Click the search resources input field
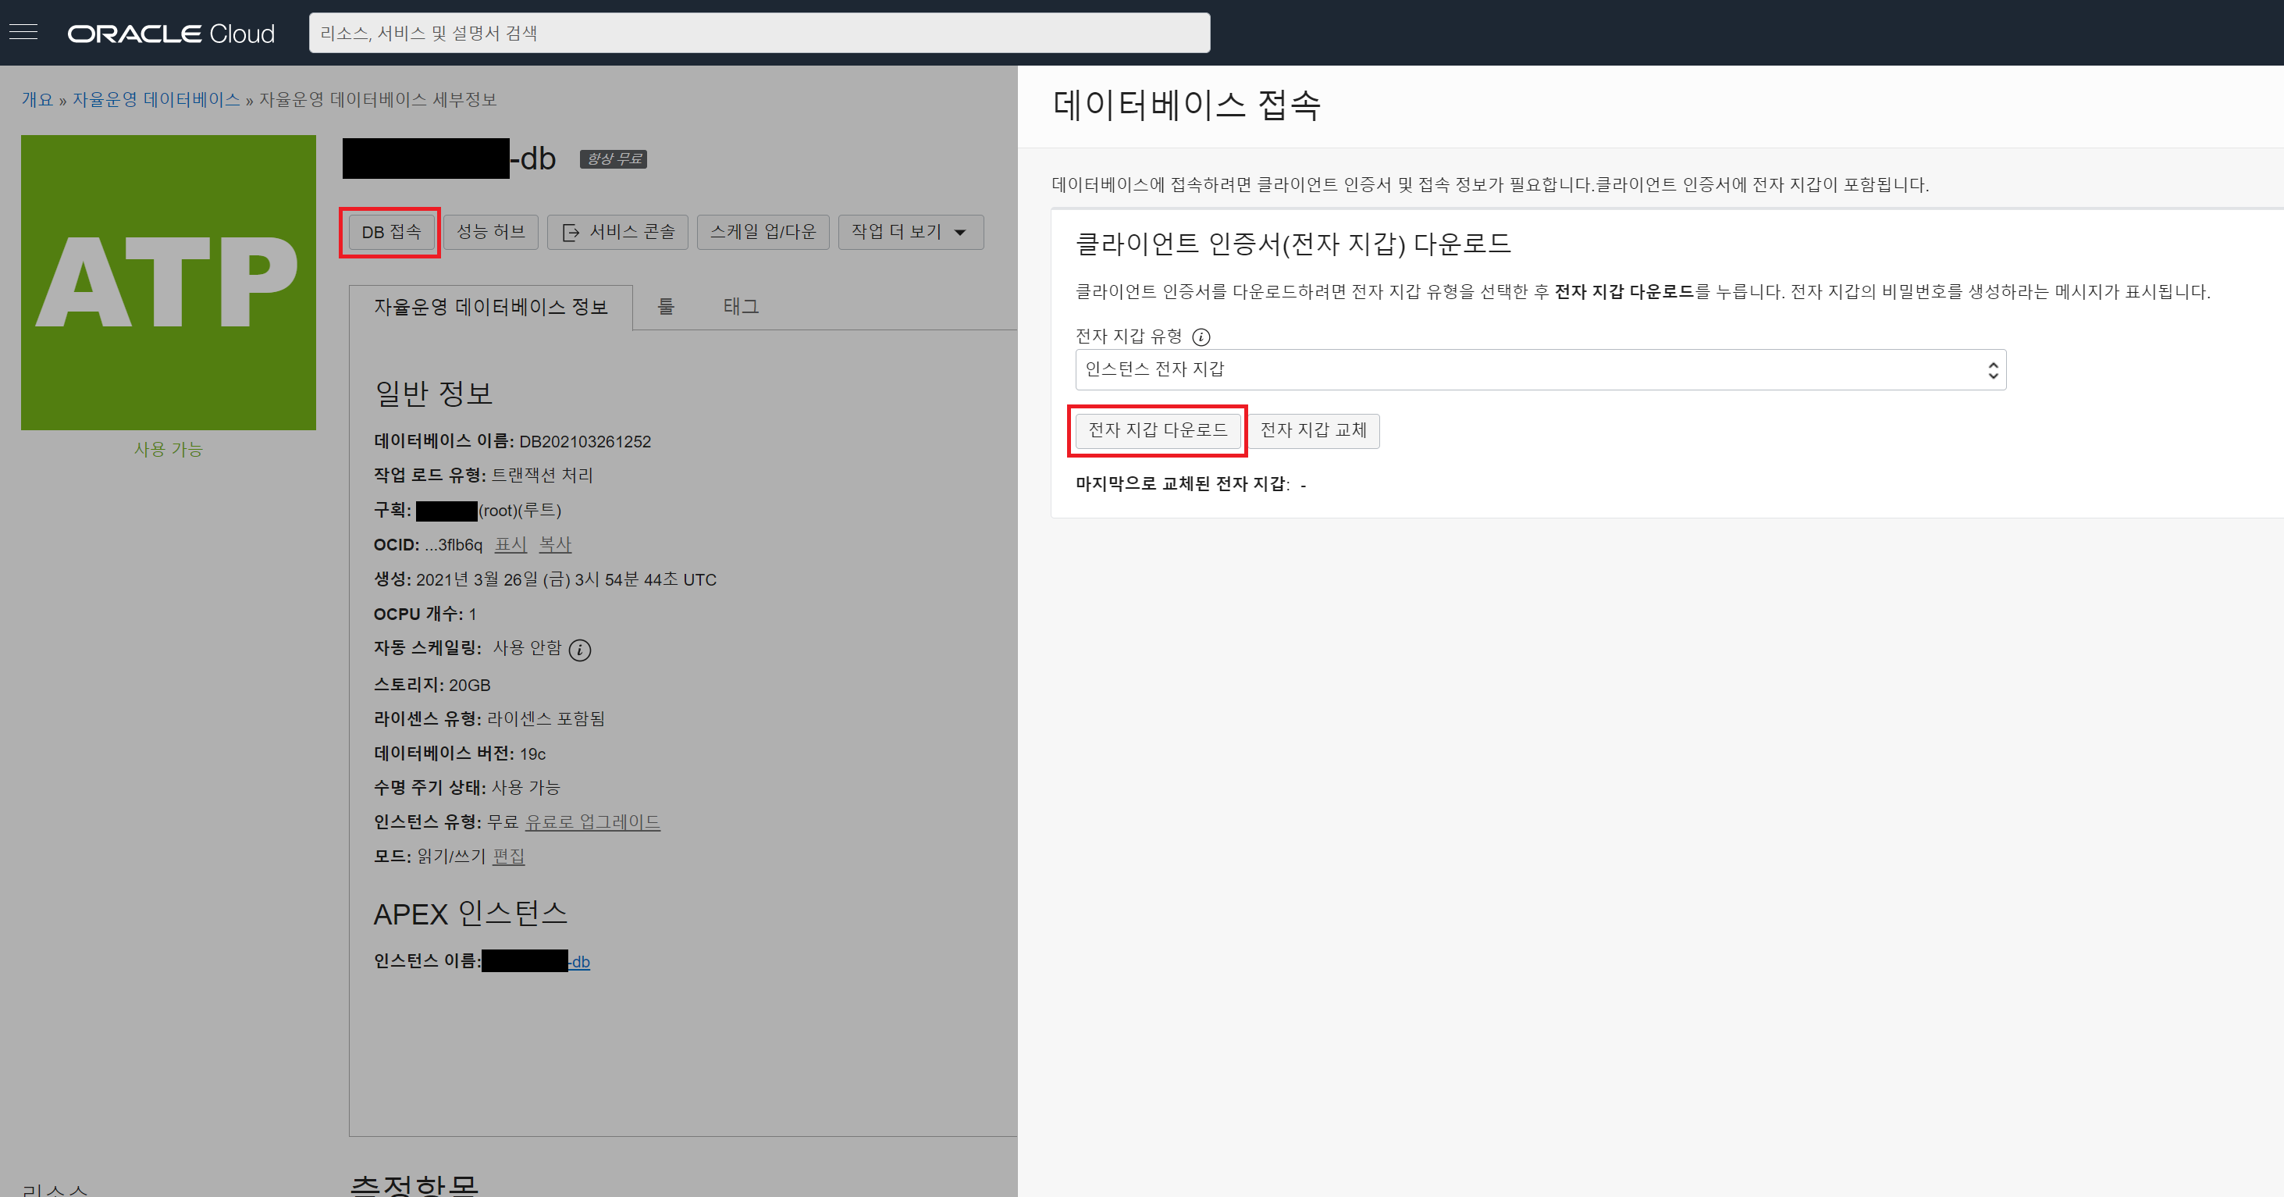The height and width of the screenshot is (1197, 2284). click(x=759, y=33)
